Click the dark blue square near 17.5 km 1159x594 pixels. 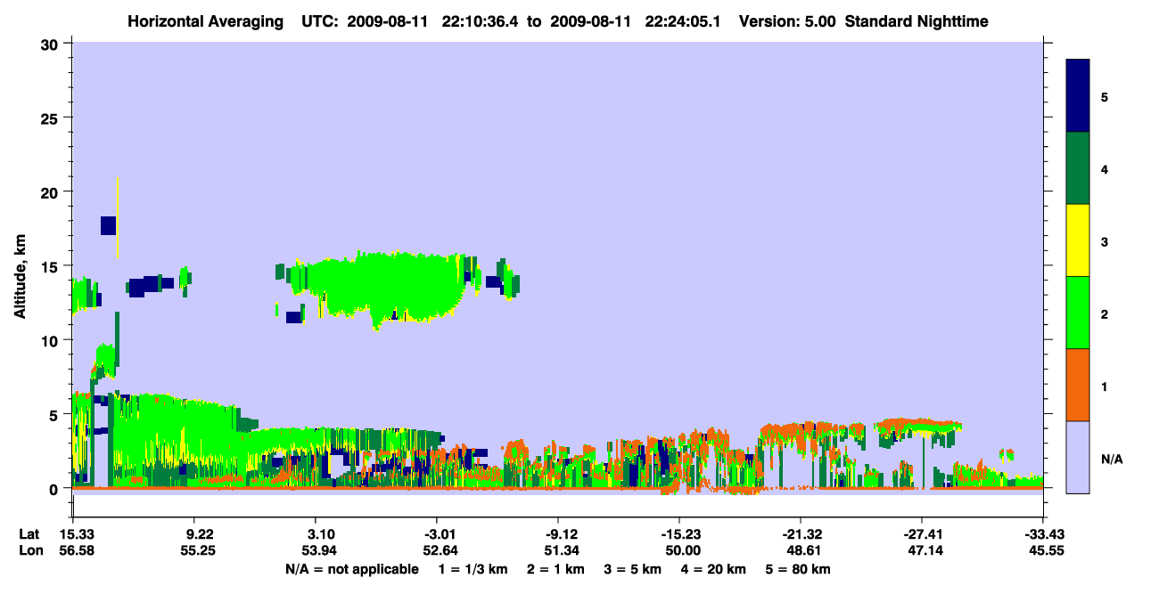point(109,225)
